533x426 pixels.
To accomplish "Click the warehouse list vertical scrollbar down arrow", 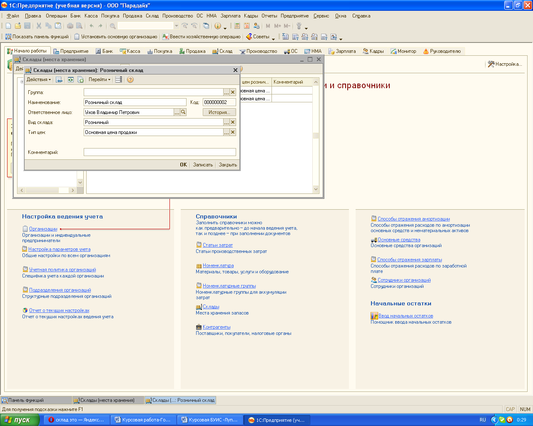I will pyautogui.click(x=316, y=189).
